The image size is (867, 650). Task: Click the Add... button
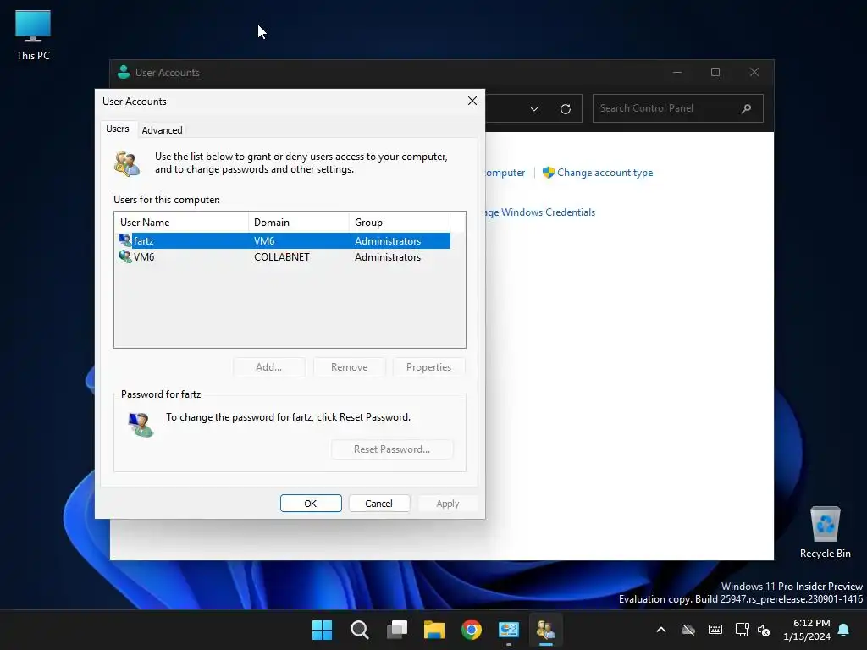[268, 367]
